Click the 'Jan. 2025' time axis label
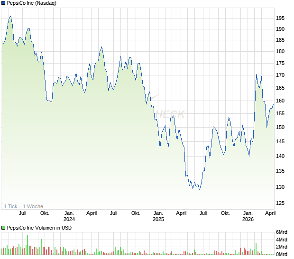294x259 pixels. (158, 216)
